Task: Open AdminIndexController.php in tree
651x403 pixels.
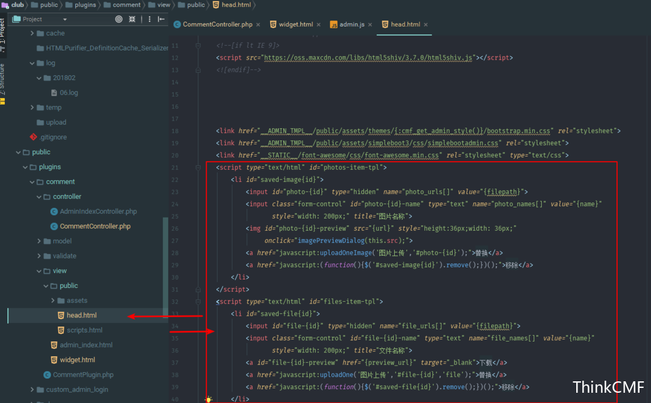Action: coord(94,211)
